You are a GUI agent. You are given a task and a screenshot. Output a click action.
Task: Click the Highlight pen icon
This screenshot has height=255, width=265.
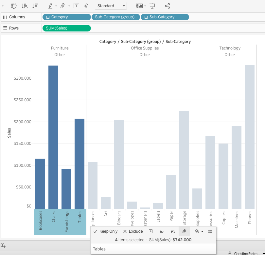50,6
